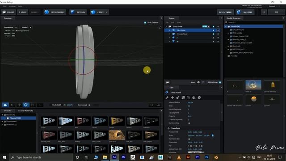Toggle visibility of Group Folder in Scene
Screen dimensions: 286x161
[214, 27]
